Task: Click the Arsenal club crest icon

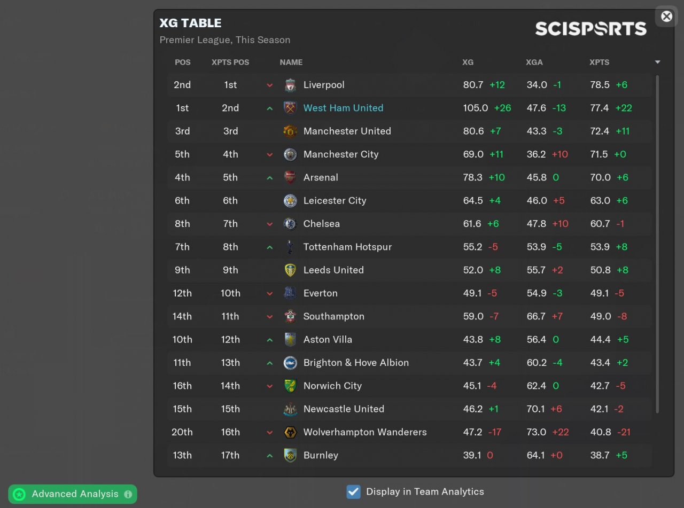Action: [x=290, y=177]
